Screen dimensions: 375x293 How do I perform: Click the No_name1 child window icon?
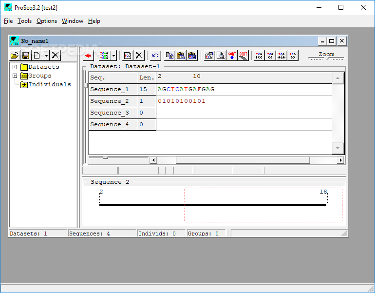tap(14, 41)
